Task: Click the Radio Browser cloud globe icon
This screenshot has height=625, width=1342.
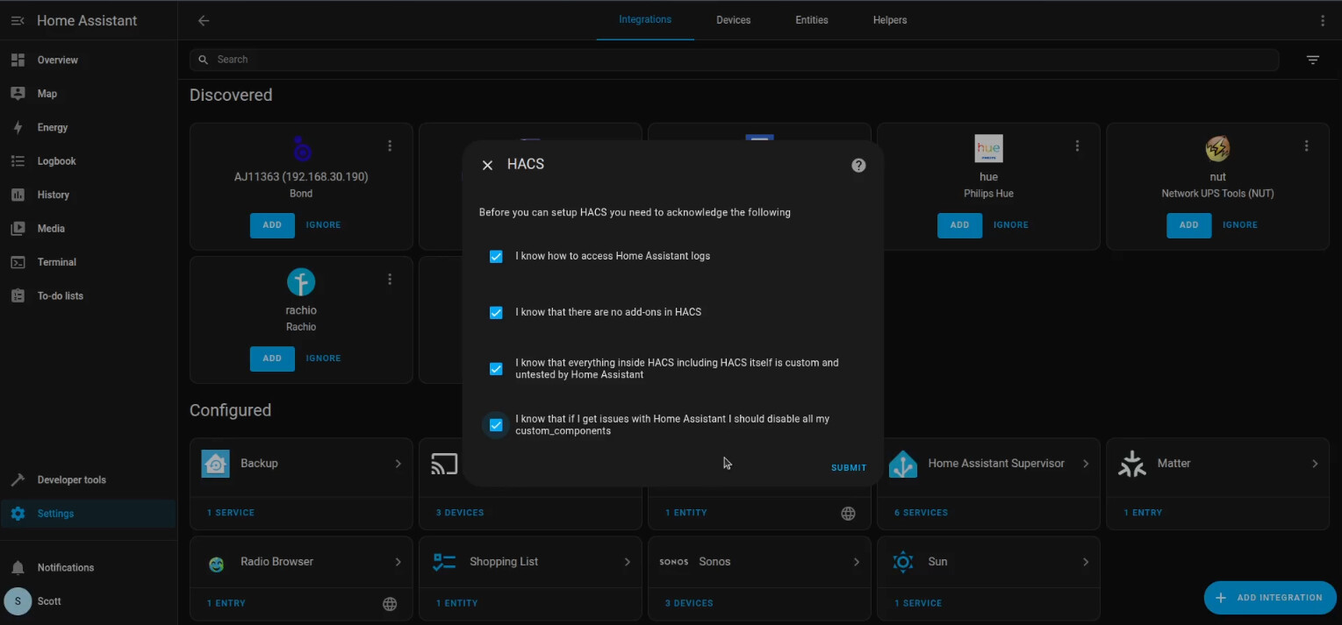Action: coord(390,603)
